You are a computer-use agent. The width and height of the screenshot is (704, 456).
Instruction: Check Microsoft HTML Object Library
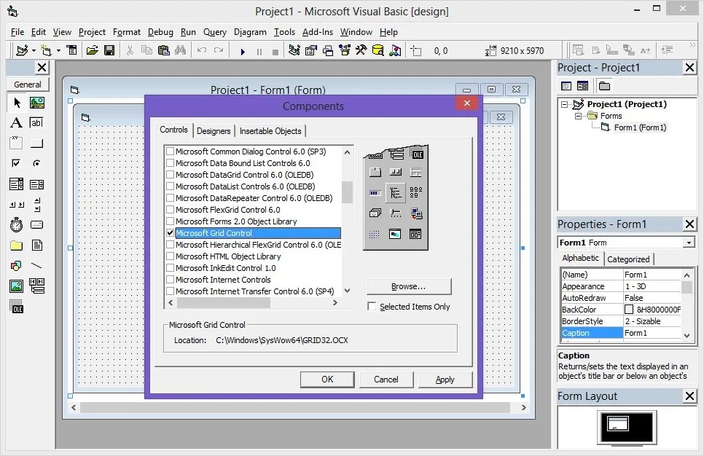coord(170,256)
